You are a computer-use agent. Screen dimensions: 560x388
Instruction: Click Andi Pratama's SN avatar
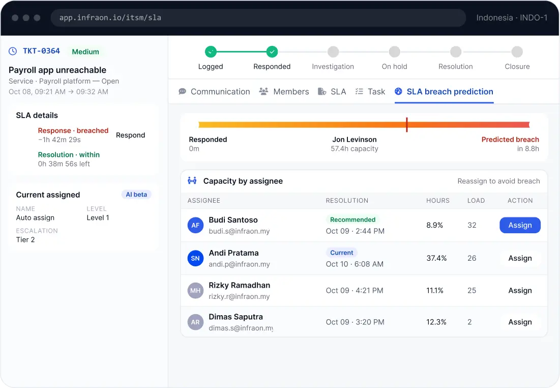coord(195,258)
